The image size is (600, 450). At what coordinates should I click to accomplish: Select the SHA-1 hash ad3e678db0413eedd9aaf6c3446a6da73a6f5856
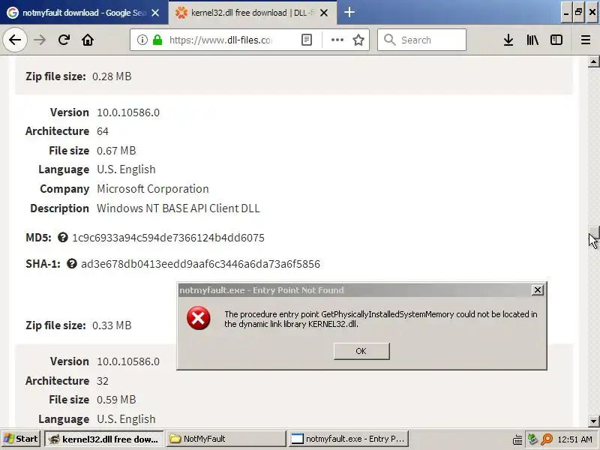[x=200, y=264]
